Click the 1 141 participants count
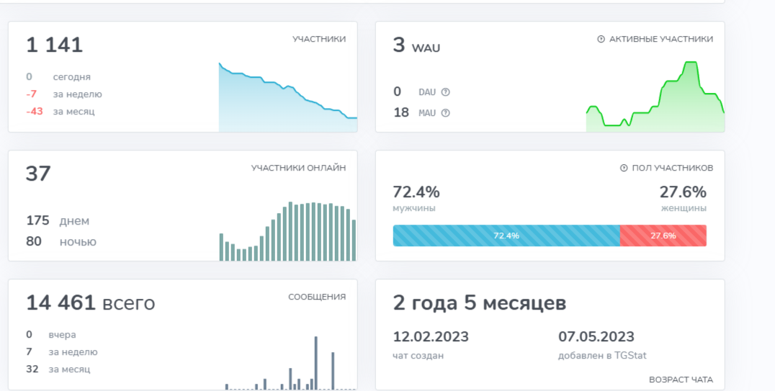This screenshot has width=775, height=391. 54,45
